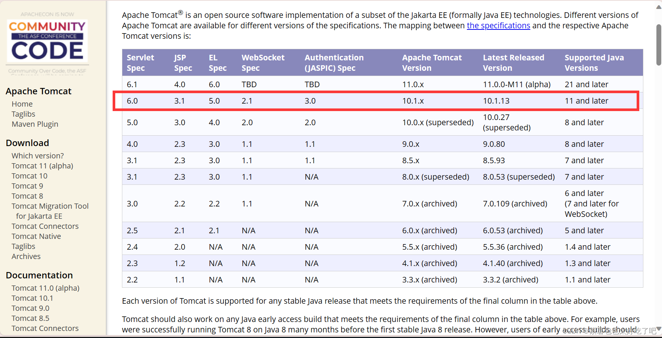Viewport: 662px width, 338px height.
Task: Go to Tomcat 11 (alpha) download
Action: (42, 166)
